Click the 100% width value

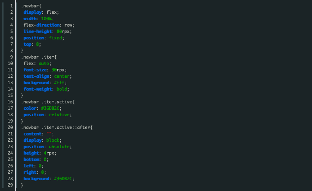pyautogui.click(x=46, y=19)
